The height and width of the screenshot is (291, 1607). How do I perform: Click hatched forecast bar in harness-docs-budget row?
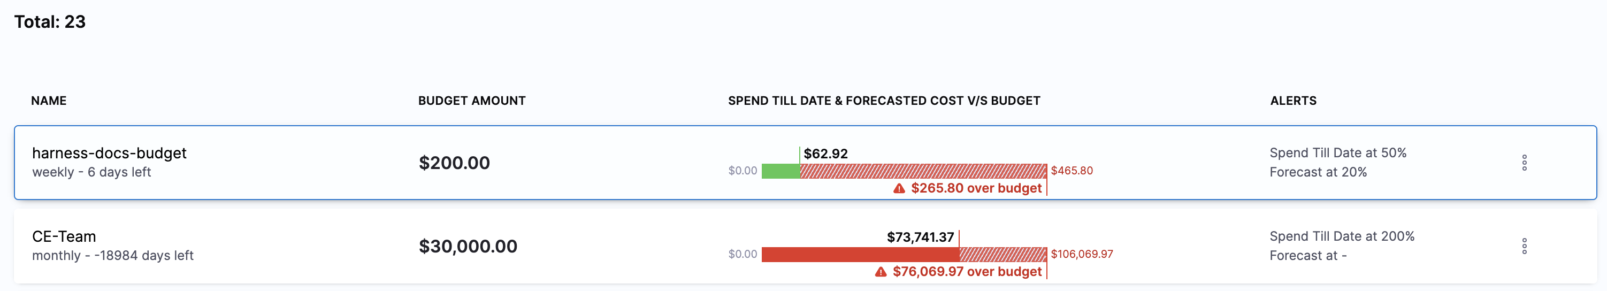[923, 171]
